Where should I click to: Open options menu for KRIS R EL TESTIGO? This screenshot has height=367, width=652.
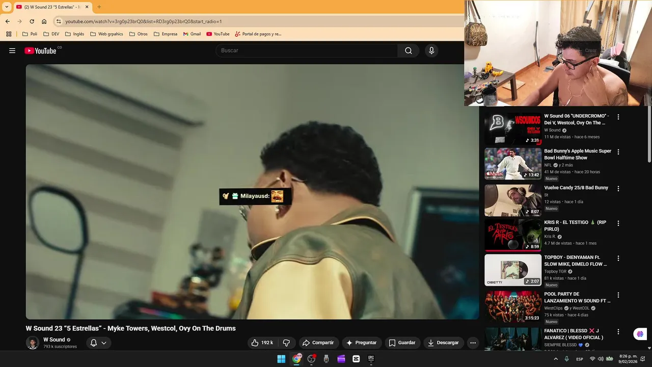[x=618, y=223]
